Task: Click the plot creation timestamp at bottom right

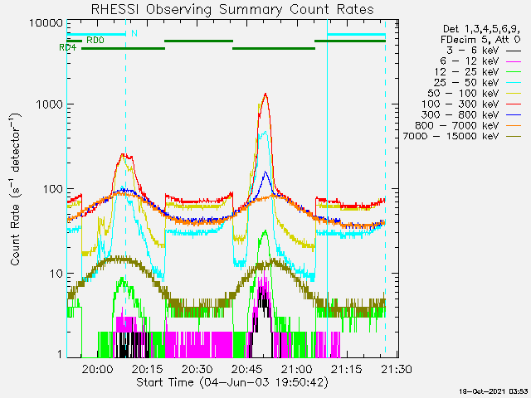Action: (494, 391)
